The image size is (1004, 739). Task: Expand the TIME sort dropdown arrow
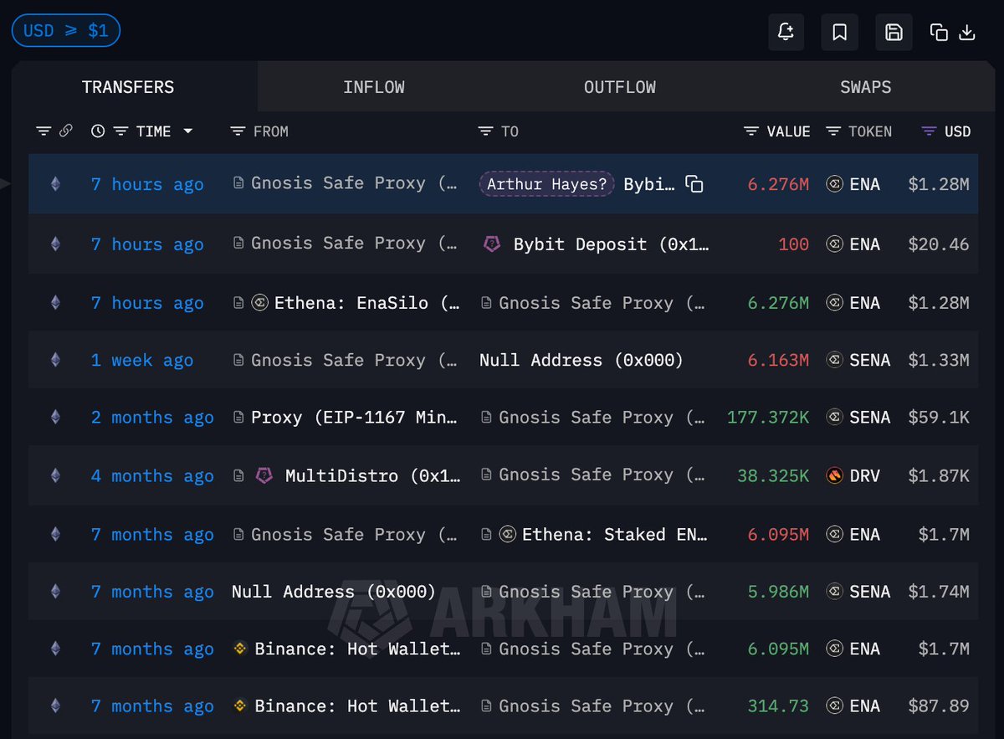click(187, 131)
